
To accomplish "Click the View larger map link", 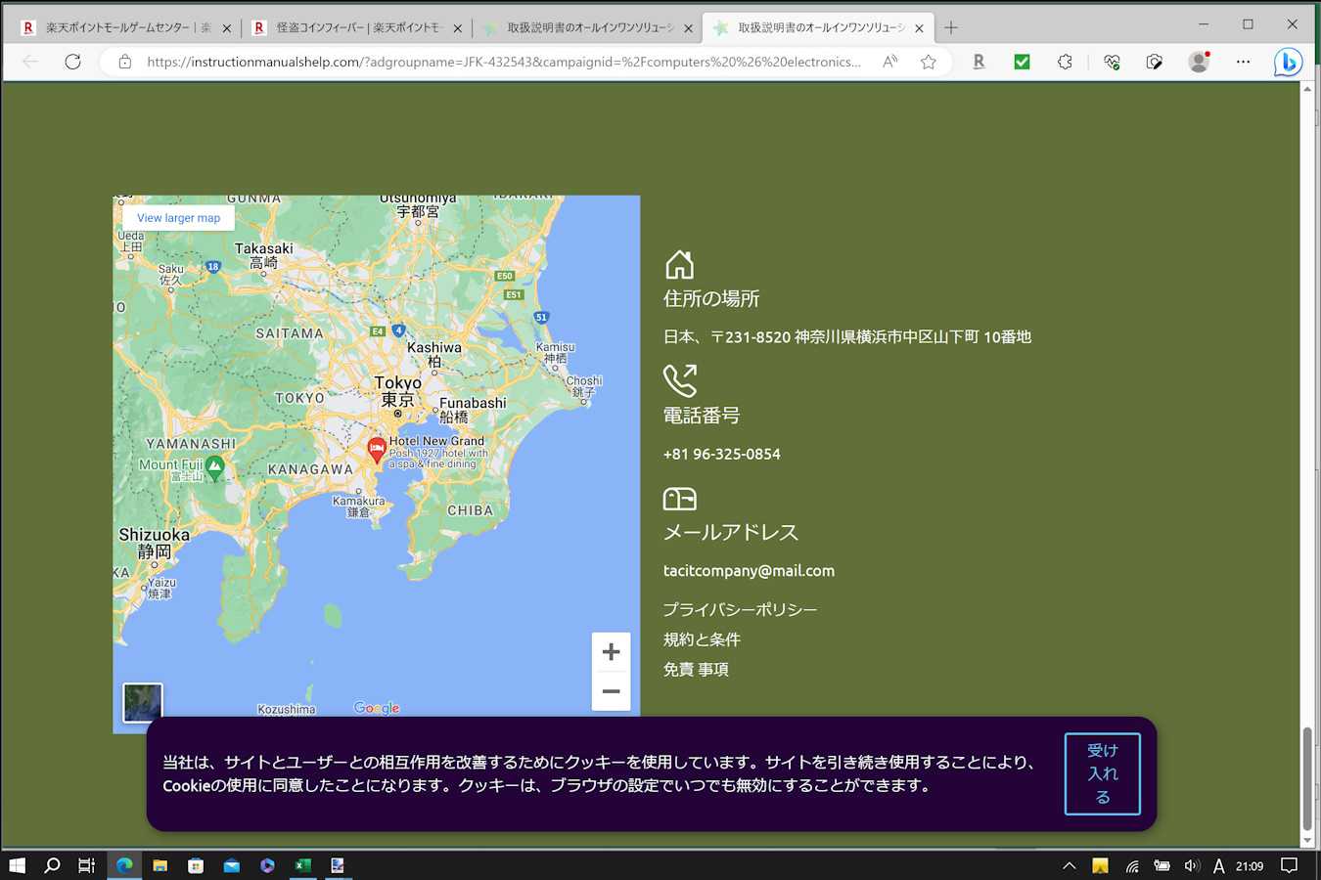I will click(178, 218).
